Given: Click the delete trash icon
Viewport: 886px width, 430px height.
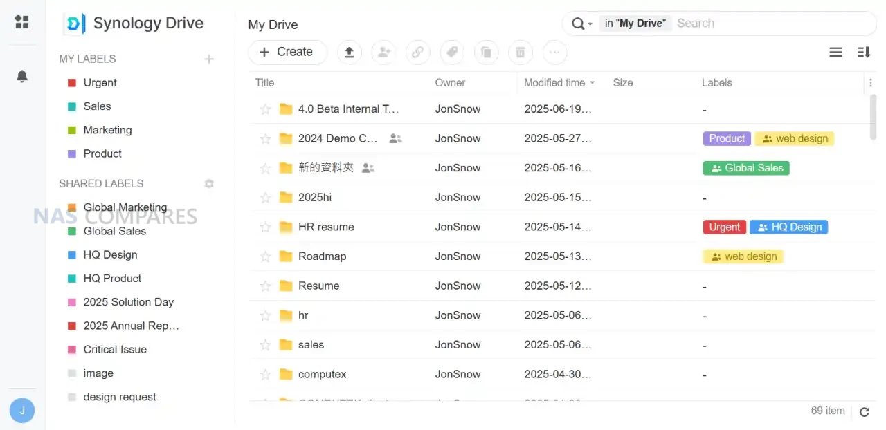Looking at the screenshot, I should coord(521,52).
